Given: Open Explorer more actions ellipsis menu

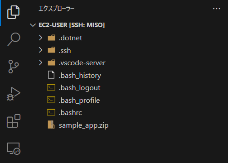Looking at the screenshot, I should pyautogui.click(x=217, y=9).
